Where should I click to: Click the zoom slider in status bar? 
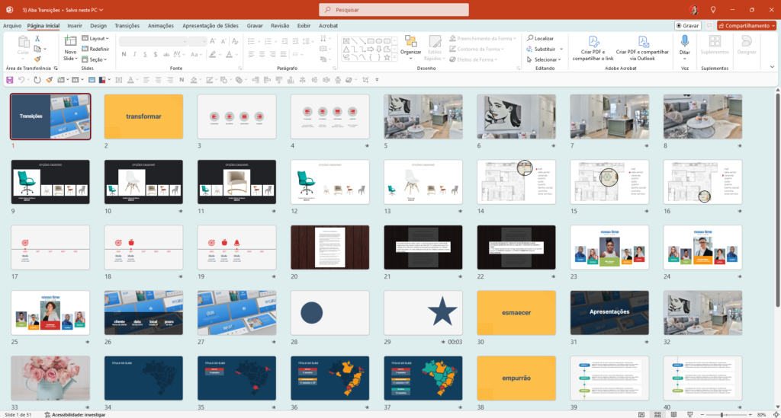coord(721,414)
